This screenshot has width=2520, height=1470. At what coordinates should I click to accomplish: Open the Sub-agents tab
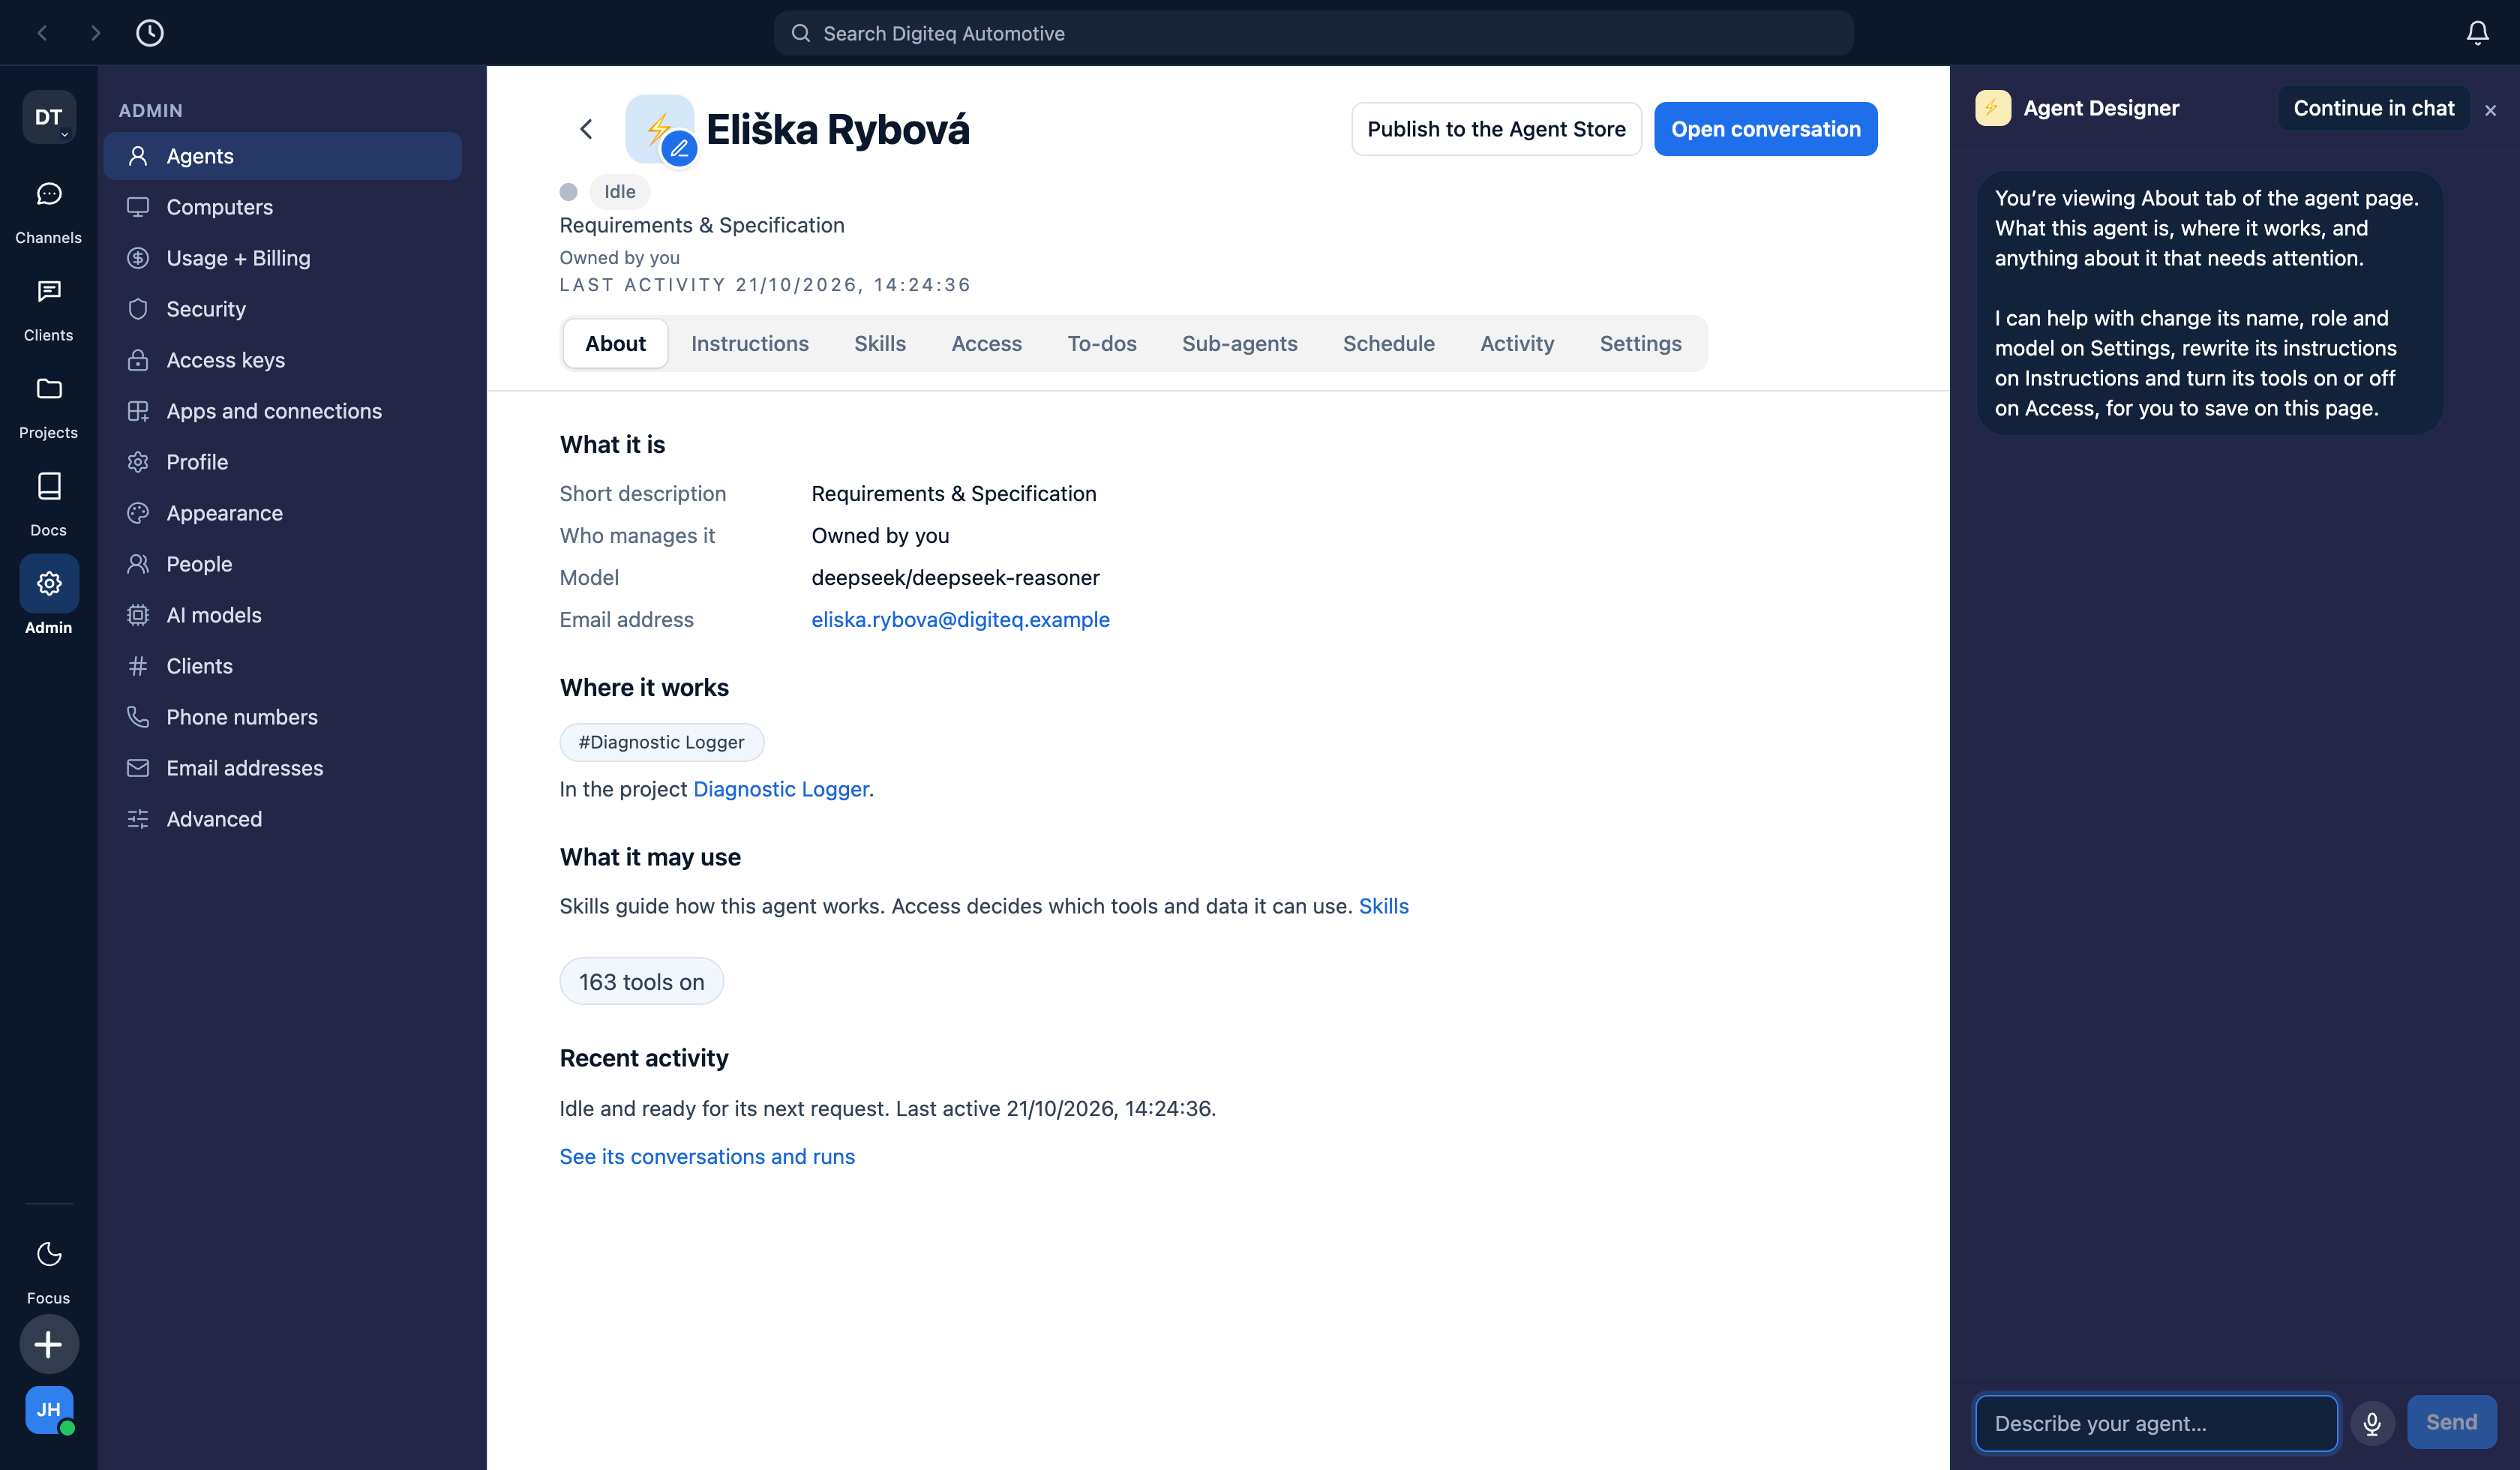pos(1239,343)
